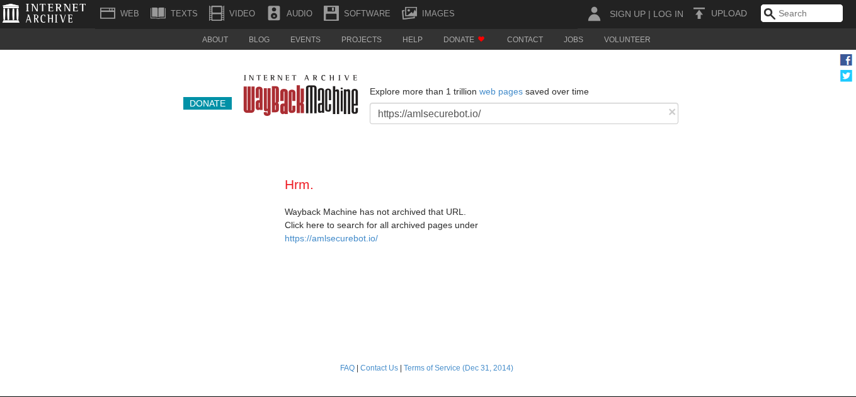Open the Web section icon

point(108,13)
